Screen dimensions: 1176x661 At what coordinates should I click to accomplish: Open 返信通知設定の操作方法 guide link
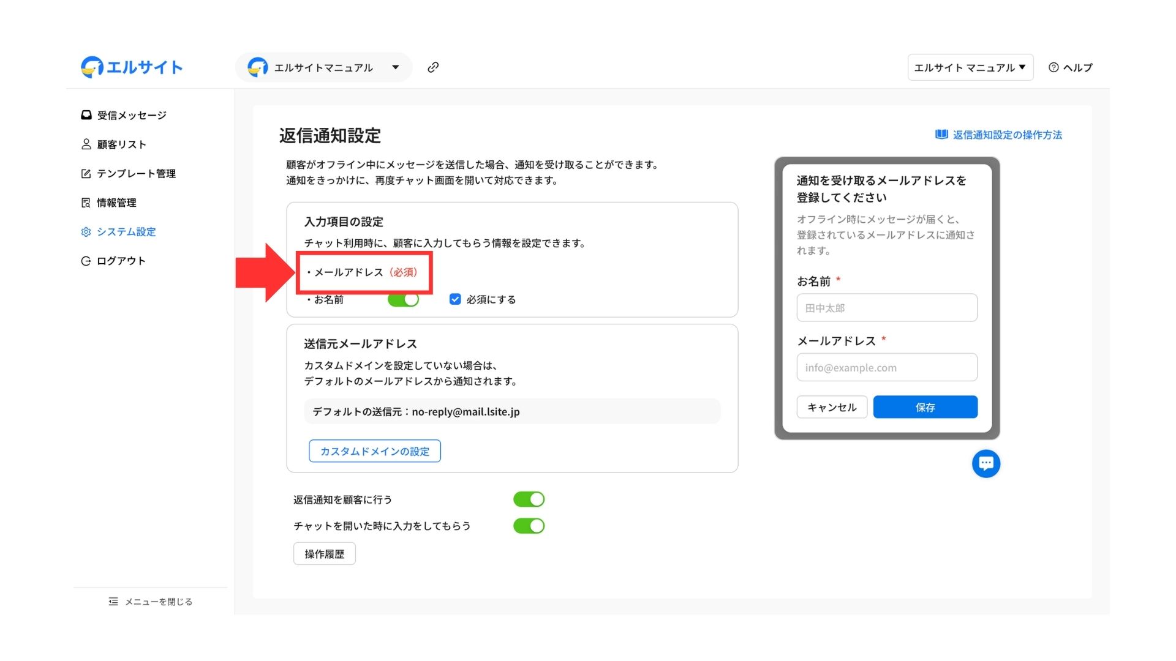[1007, 135]
